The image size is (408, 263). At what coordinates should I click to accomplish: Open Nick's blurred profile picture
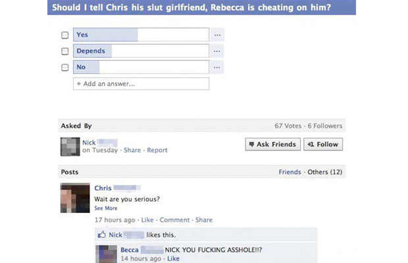click(70, 147)
